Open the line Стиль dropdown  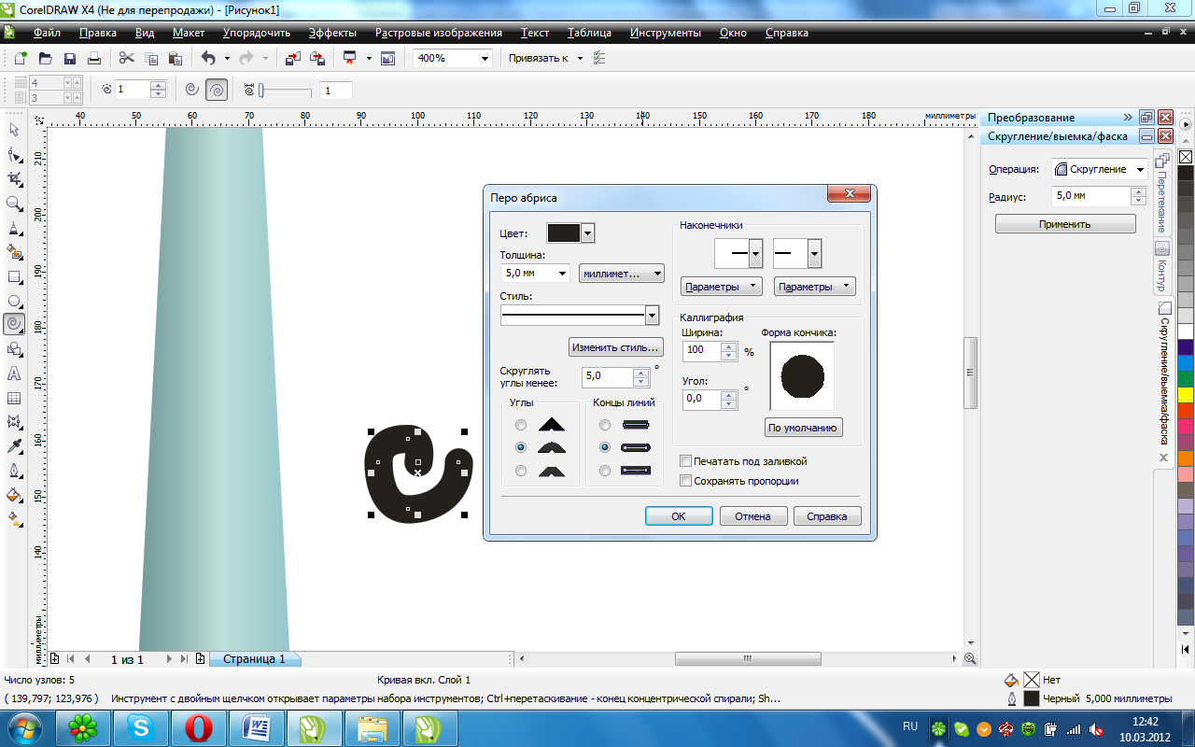[x=652, y=315]
